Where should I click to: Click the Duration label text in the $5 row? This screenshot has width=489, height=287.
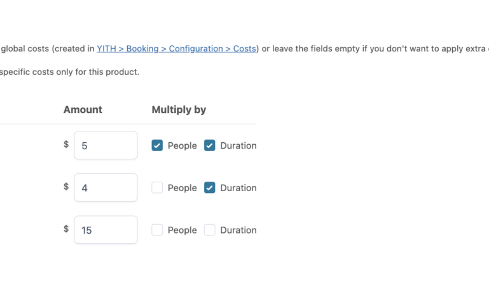238,145
